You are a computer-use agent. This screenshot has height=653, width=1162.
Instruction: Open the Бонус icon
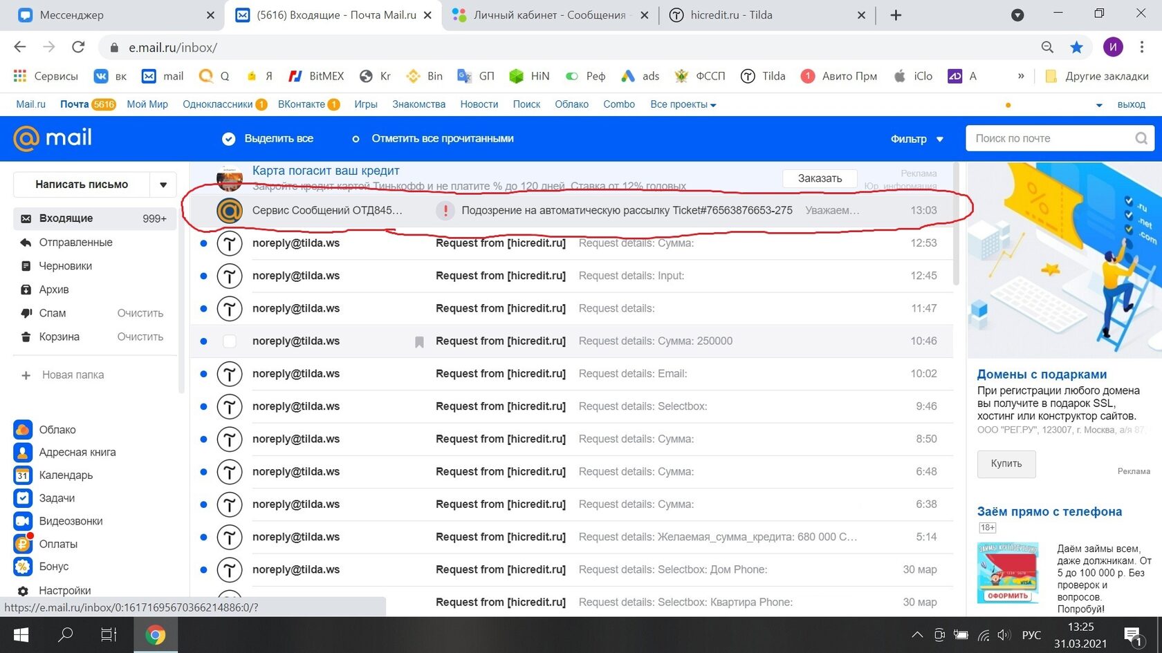click(x=23, y=567)
